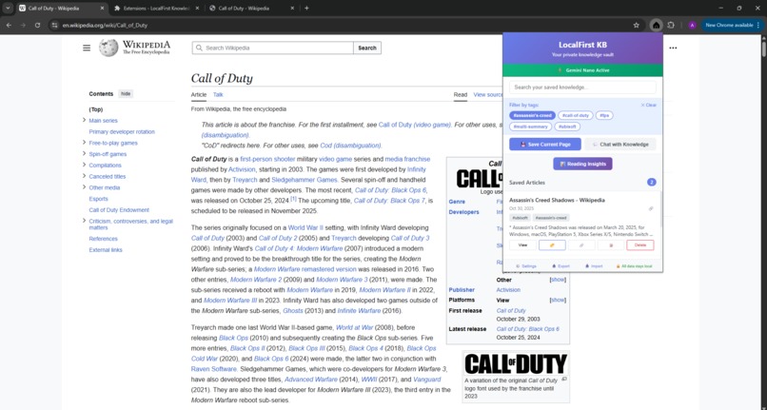Show the Other developers list in infobox
767x410 pixels.
[x=558, y=280]
